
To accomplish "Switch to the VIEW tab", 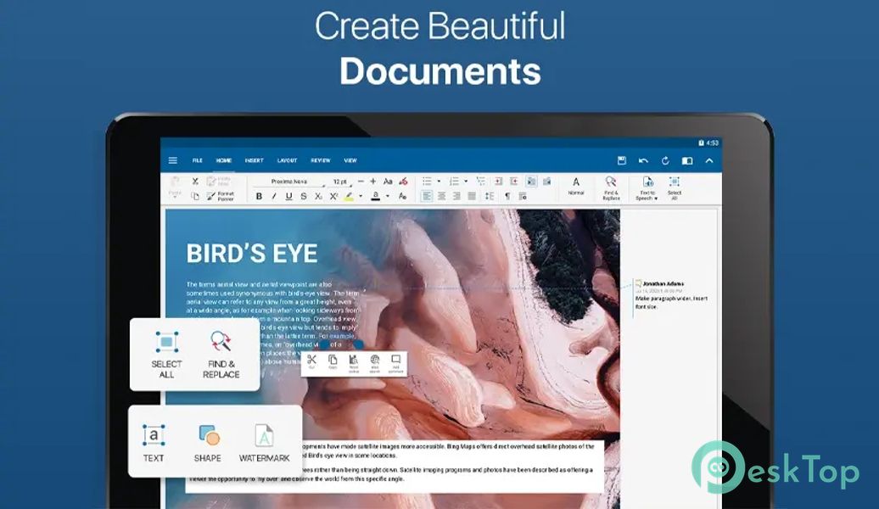I will (350, 160).
